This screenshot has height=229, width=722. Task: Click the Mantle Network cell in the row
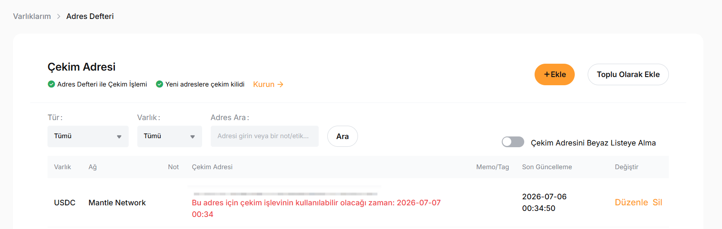point(117,203)
